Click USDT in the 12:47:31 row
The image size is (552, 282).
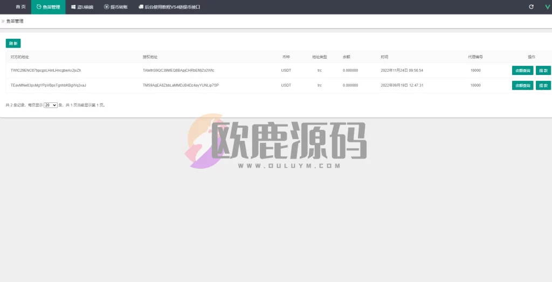tap(286, 86)
